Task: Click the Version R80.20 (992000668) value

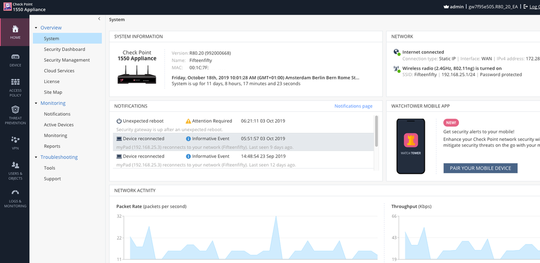Action: [210, 53]
